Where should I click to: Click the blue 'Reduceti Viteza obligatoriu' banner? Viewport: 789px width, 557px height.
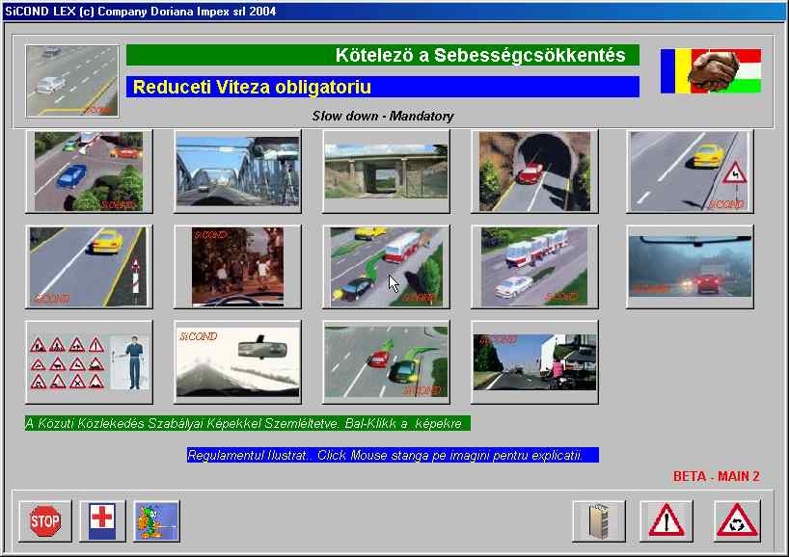pos(382,87)
